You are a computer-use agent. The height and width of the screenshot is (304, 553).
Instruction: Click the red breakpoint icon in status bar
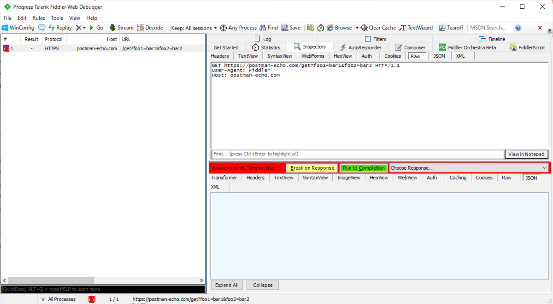(92, 299)
